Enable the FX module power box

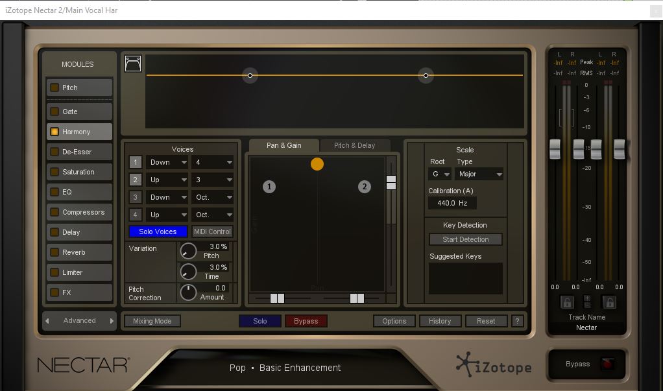(54, 292)
